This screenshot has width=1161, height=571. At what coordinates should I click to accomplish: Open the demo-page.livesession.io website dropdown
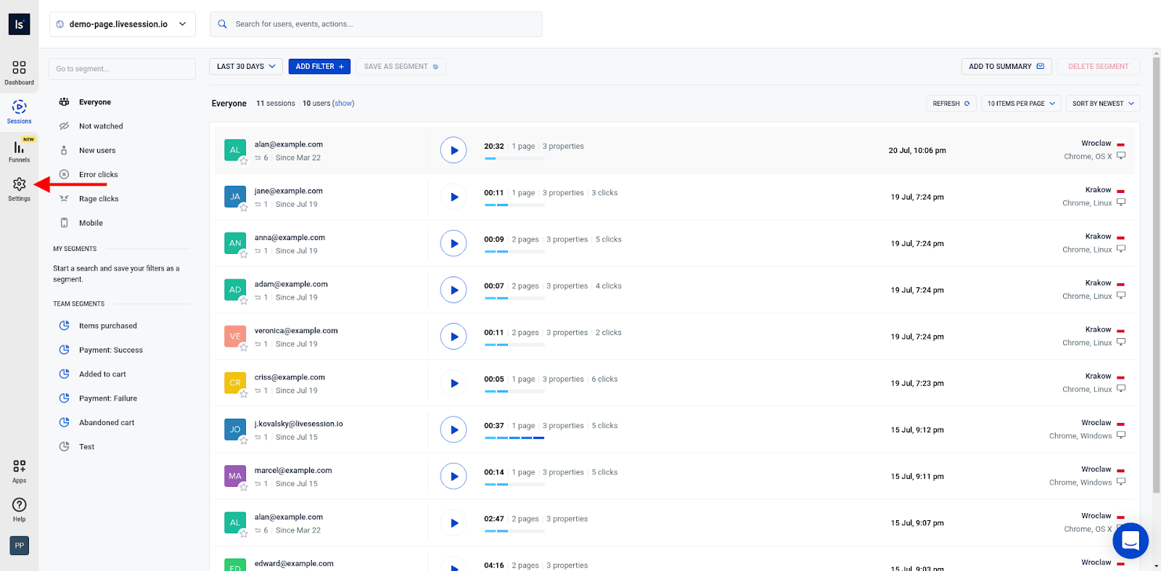pos(123,24)
